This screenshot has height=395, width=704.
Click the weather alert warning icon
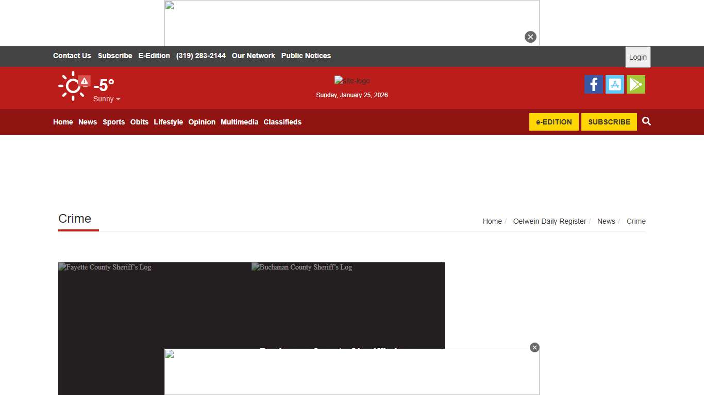[x=85, y=81]
